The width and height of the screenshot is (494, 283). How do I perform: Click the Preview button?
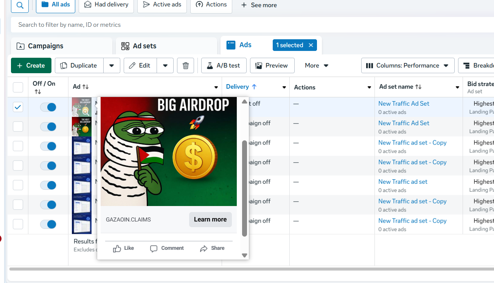point(272,66)
